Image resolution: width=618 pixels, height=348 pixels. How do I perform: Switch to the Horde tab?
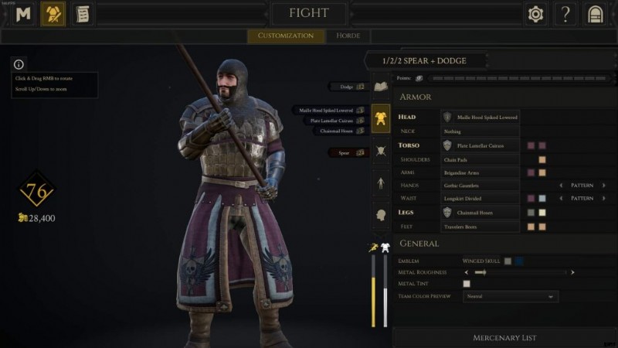[x=348, y=36]
